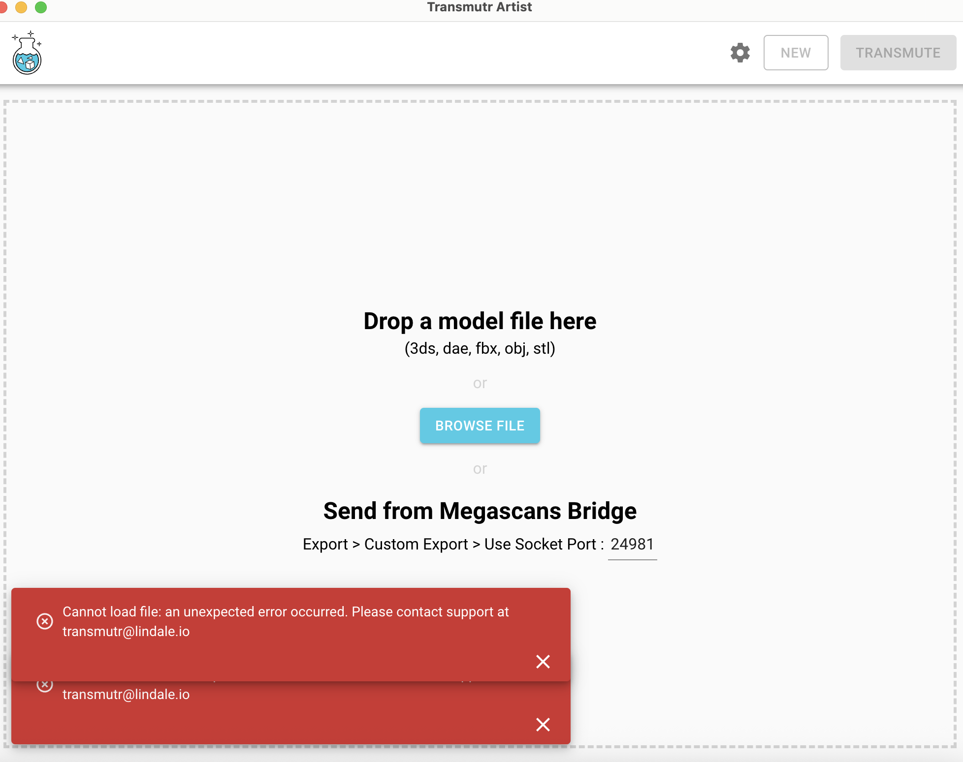
Task: Click the 'Send from Megascans Bridge' heading
Action: click(x=480, y=511)
